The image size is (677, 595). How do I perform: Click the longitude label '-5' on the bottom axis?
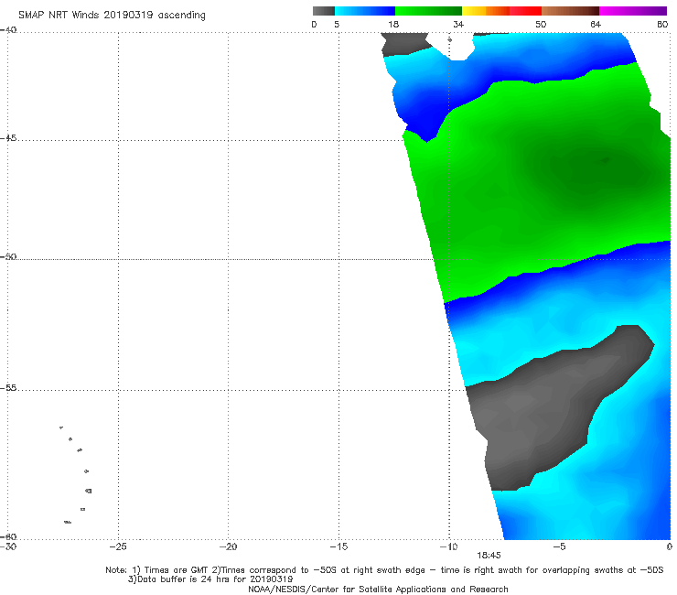pyautogui.click(x=559, y=546)
